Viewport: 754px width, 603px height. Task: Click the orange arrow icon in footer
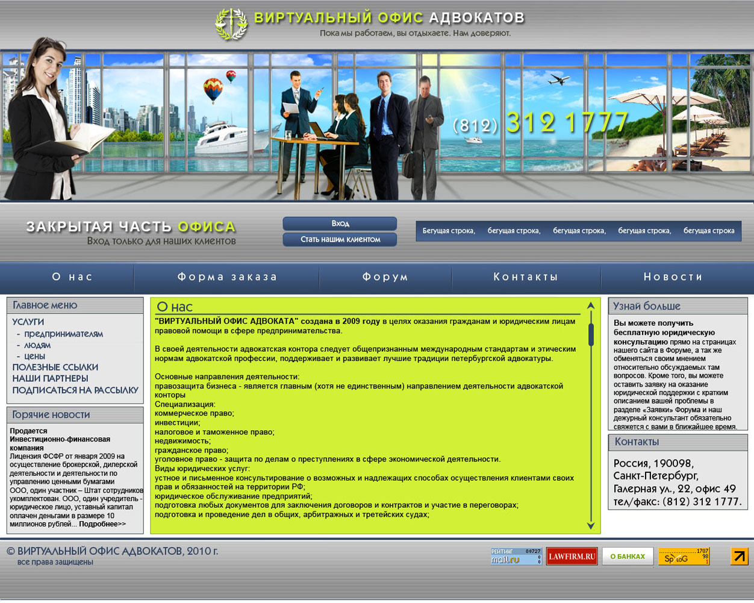pos(739,556)
